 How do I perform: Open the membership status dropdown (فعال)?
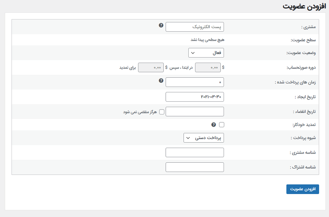[x=206, y=53]
